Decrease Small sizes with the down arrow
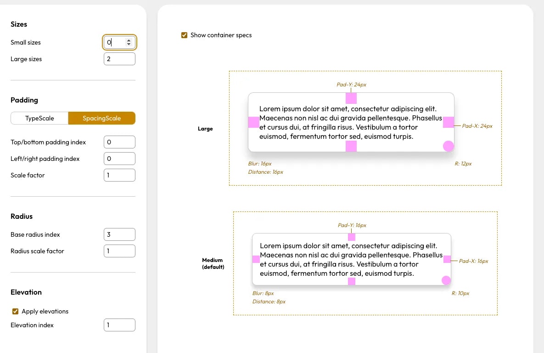544x353 pixels. pyautogui.click(x=129, y=45)
